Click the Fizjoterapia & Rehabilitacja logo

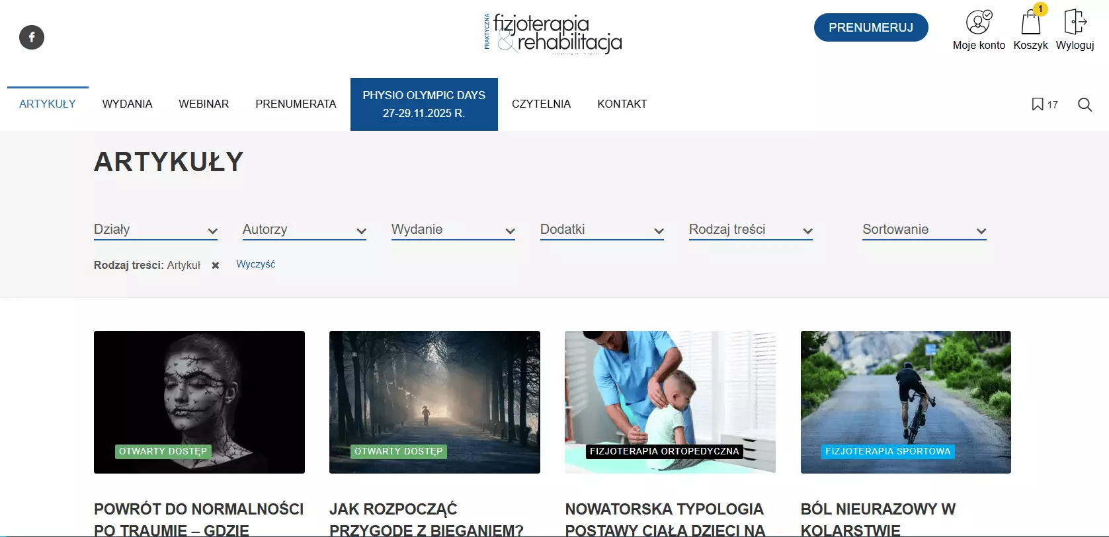point(553,33)
